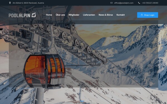The width and height of the screenshot is (167, 104).
Task: Click the shopping bag icon in Shop-Login
Action: [142, 15]
